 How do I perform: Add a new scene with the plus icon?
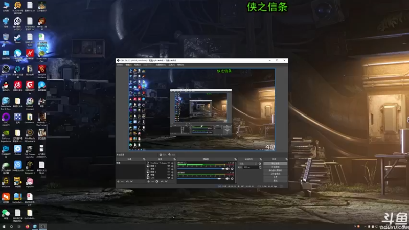118,182
